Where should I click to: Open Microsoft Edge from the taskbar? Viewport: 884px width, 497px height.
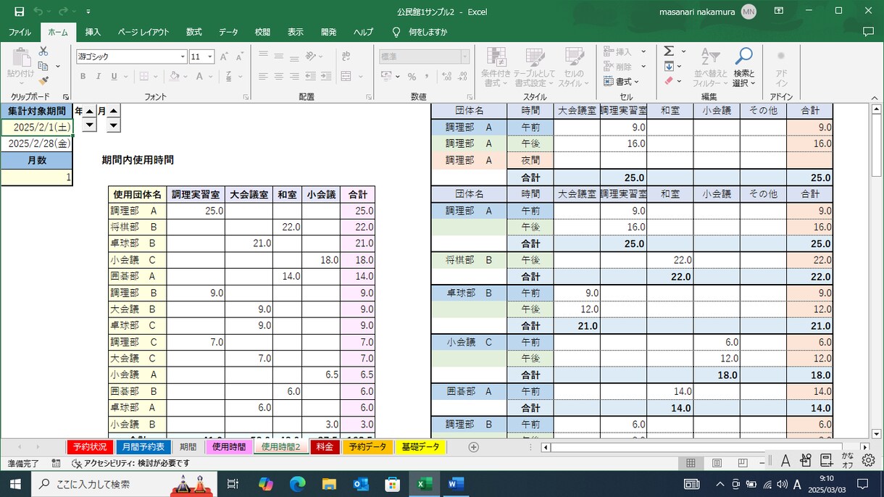tap(298, 484)
